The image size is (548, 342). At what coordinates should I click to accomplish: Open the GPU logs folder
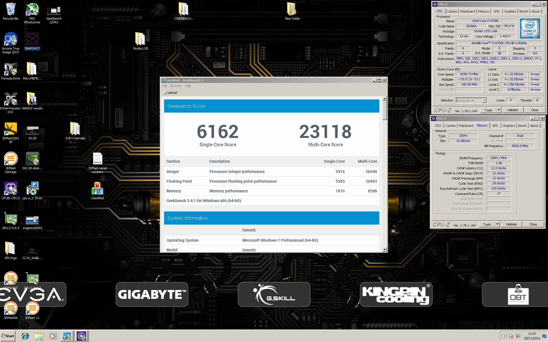11,251
